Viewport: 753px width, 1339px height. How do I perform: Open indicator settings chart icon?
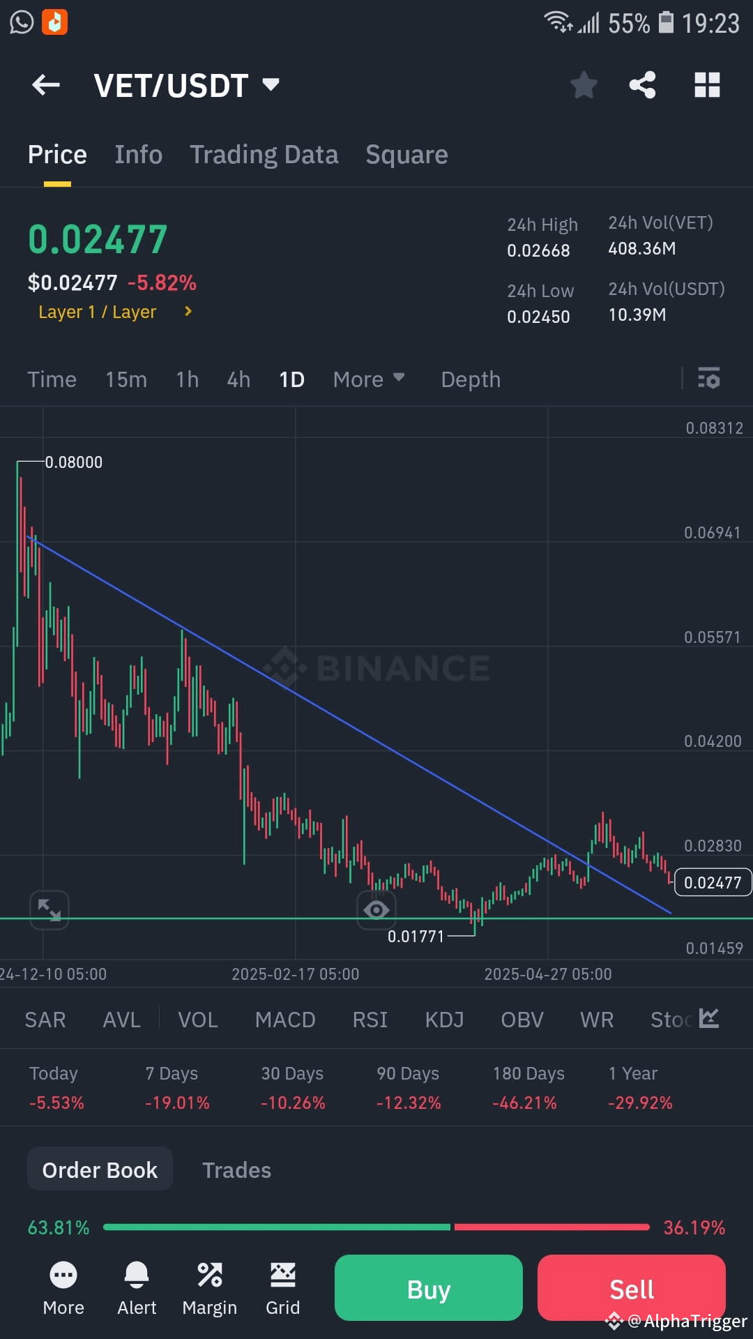[x=708, y=1018]
